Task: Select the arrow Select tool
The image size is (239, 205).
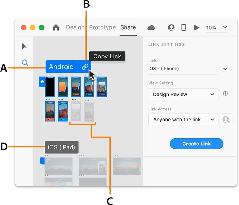Action: pyautogui.click(x=24, y=47)
